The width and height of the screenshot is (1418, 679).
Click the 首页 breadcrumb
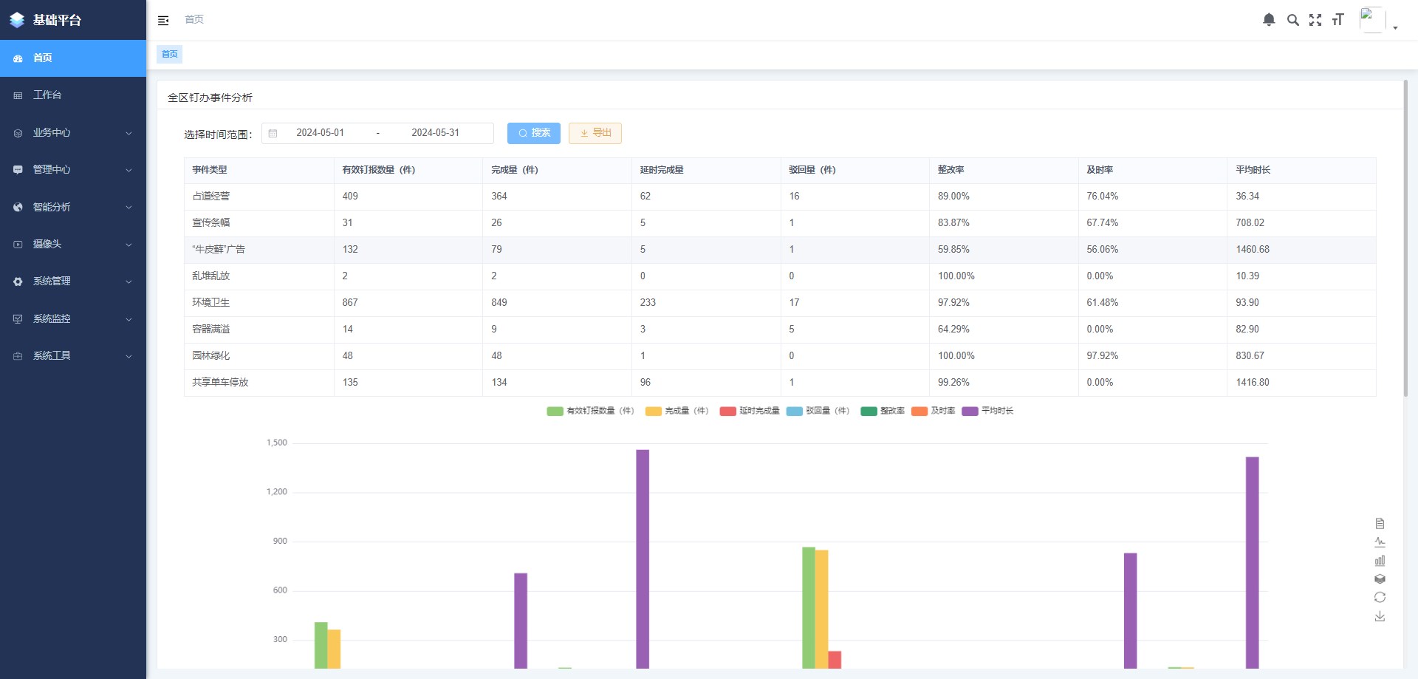point(194,19)
